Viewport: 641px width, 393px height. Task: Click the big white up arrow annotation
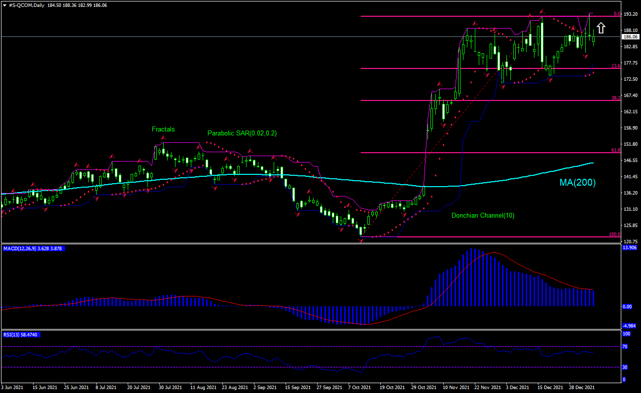coord(601,28)
